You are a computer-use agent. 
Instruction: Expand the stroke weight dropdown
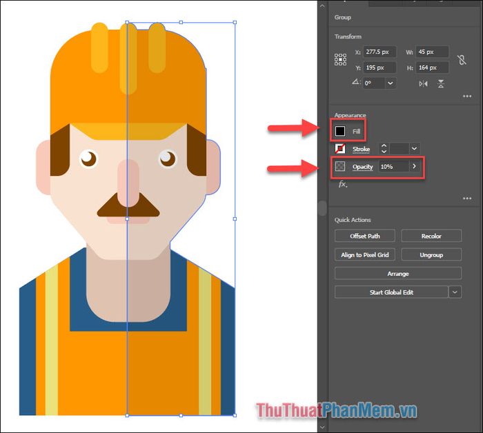click(415, 149)
